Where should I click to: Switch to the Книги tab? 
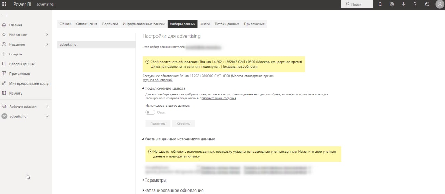coord(205,24)
